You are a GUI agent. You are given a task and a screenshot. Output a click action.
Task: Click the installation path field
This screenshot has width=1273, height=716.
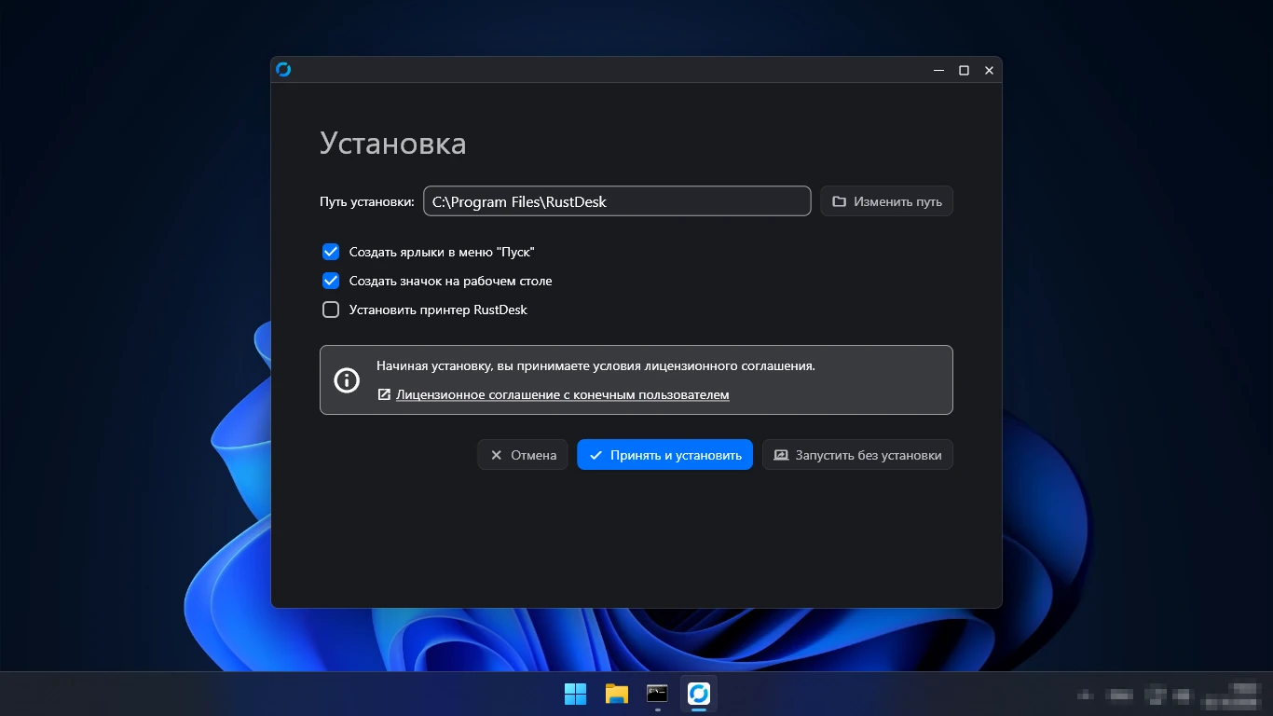click(x=617, y=201)
